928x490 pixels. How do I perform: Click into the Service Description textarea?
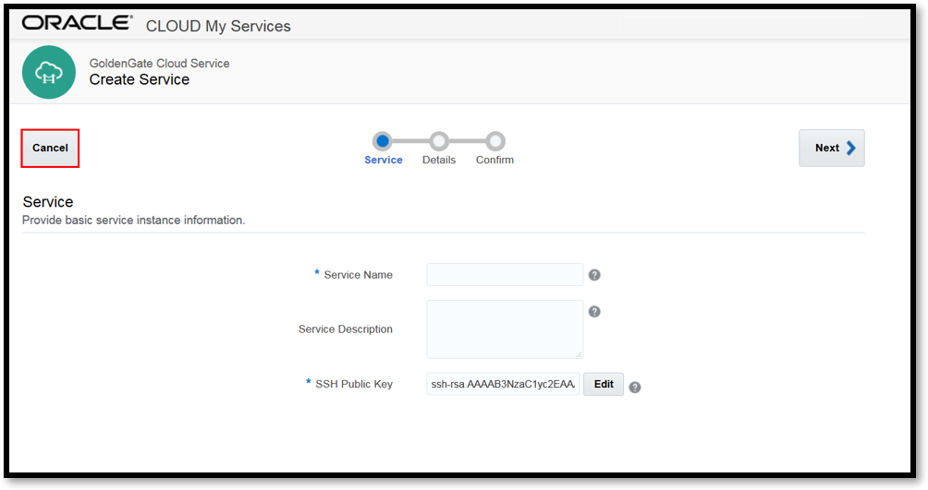point(505,329)
